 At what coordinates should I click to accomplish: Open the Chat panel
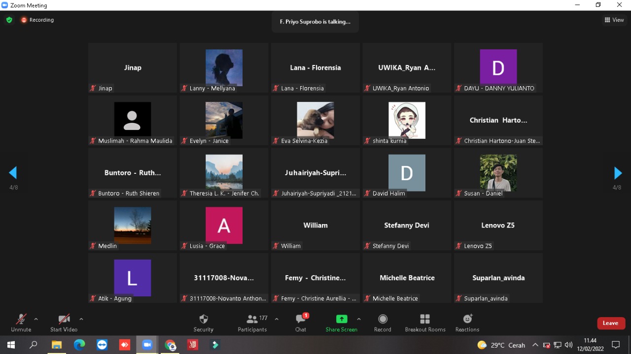(x=301, y=322)
